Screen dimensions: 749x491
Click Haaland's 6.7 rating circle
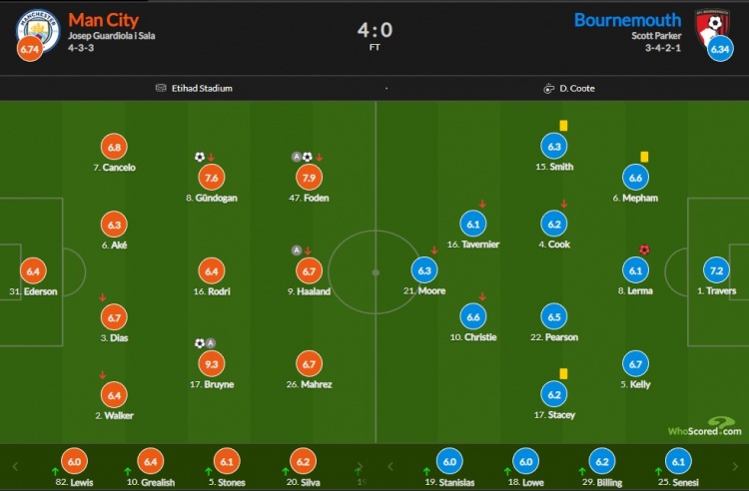(x=309, y=271)
